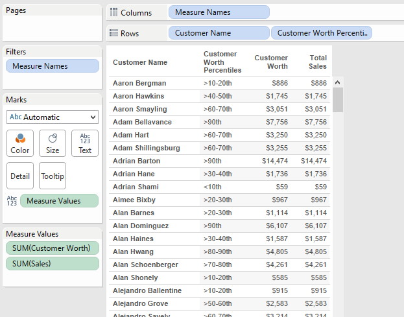Screen dimensions: 404x317
Task: Select the SUM(Customer Worth) measure pill
Action: tap(53, 248)
